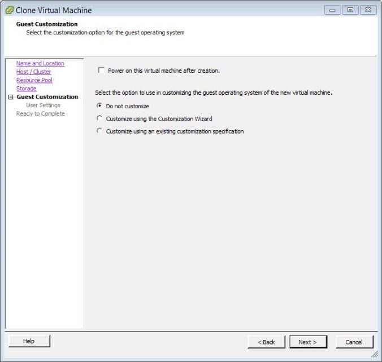Close the Clone Virtual Machine dialog

(367, 10)
